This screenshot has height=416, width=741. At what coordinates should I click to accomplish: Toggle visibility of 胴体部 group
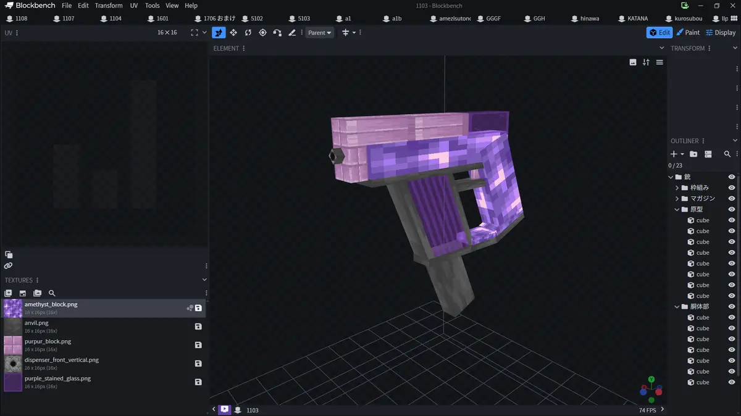click(x=732, y=307)
